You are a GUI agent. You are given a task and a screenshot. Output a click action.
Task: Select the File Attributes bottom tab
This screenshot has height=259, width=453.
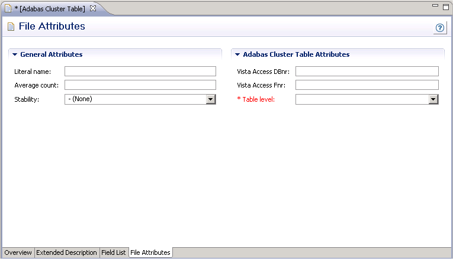(x=150, y=252)
